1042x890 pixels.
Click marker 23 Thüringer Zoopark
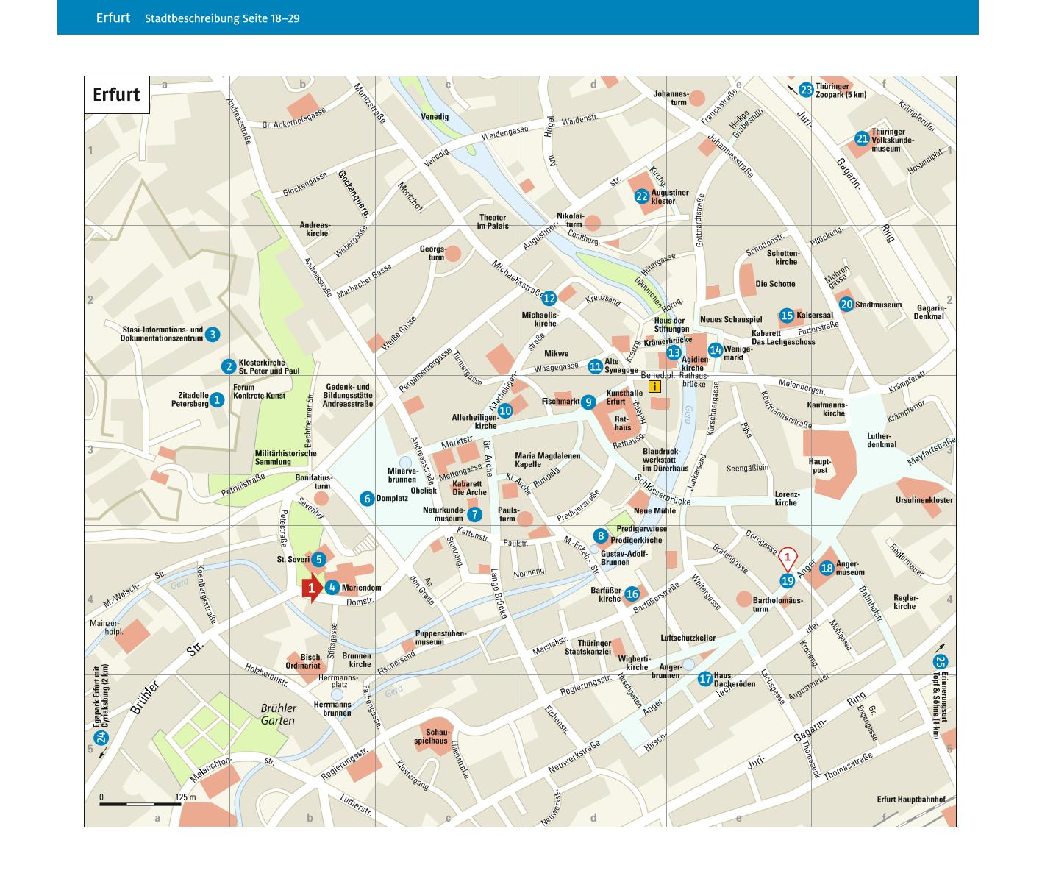pos(806,90)
